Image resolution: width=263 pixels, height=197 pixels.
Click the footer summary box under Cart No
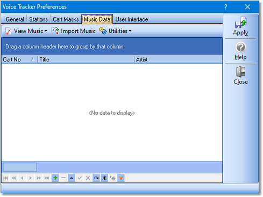click(20, 167)
